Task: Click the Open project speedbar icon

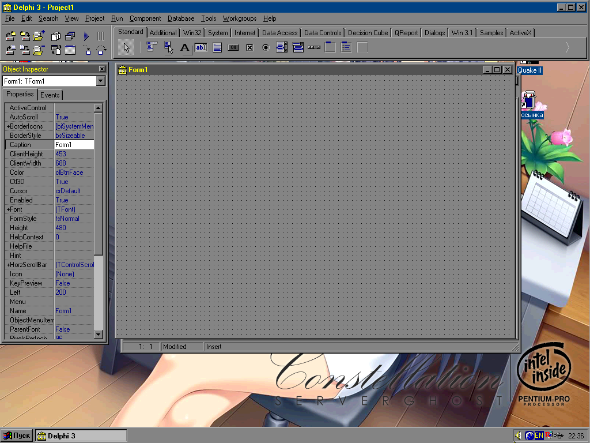Action: coord(11,36)
